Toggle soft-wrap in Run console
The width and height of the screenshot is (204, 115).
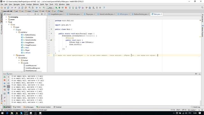pos(9,83)
